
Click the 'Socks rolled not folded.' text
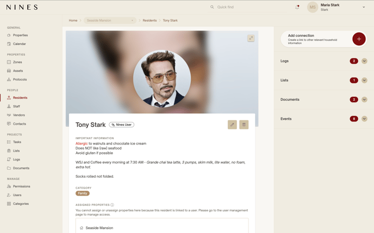click(95, 177)
